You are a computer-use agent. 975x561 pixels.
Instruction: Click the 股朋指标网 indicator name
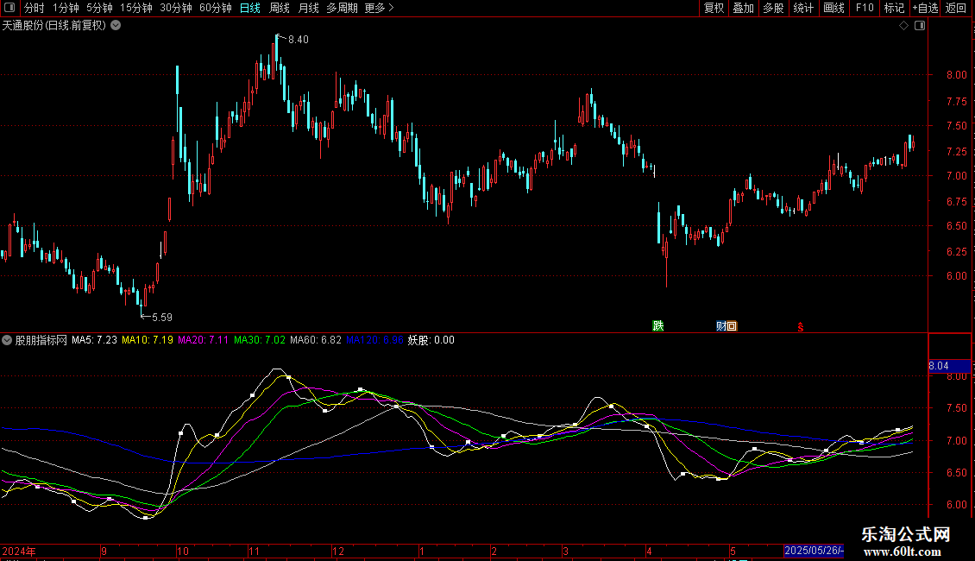(x=41, y=340)
